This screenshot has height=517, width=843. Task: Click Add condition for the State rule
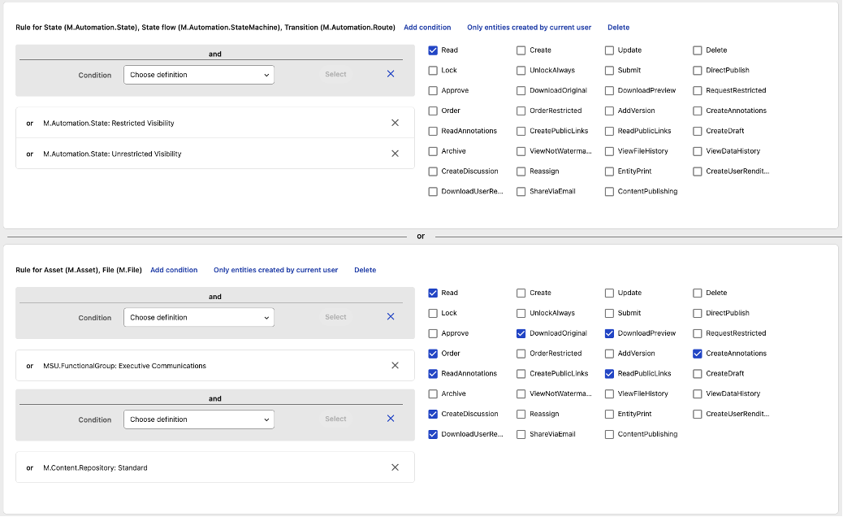tap(427, 28)
